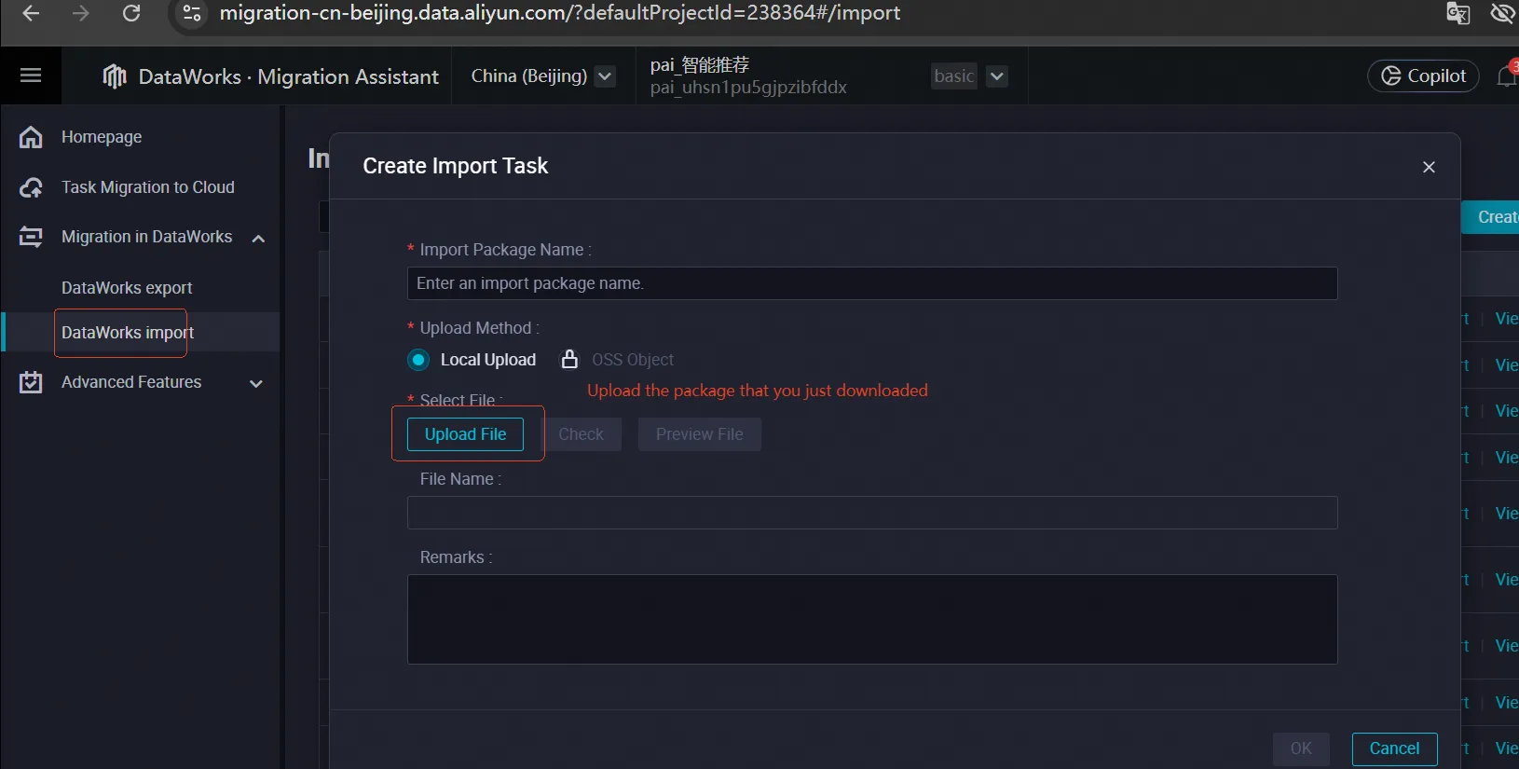Click the OK button
Viewport: 1519px width, 769px height.
coord(1301,748)
